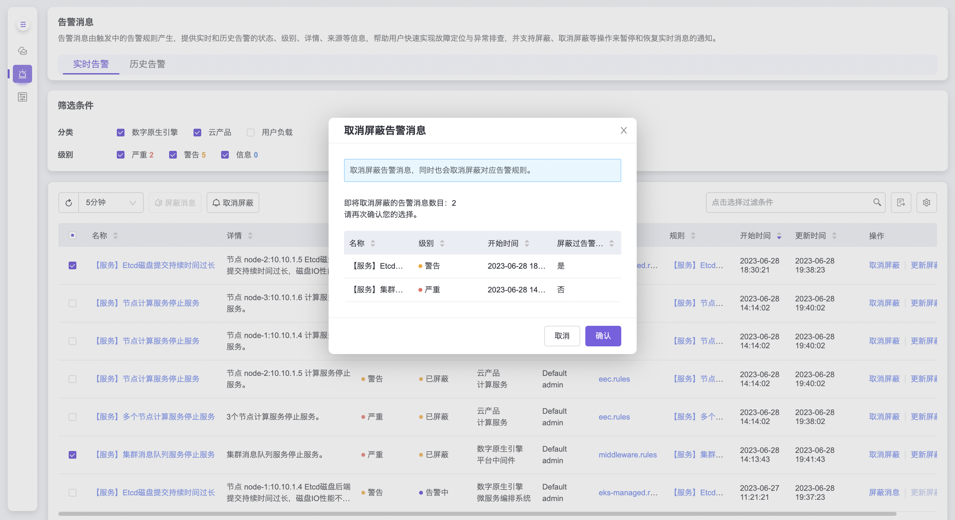Expand the 5分钟 refresh interval dropdown

pos(111,203)
